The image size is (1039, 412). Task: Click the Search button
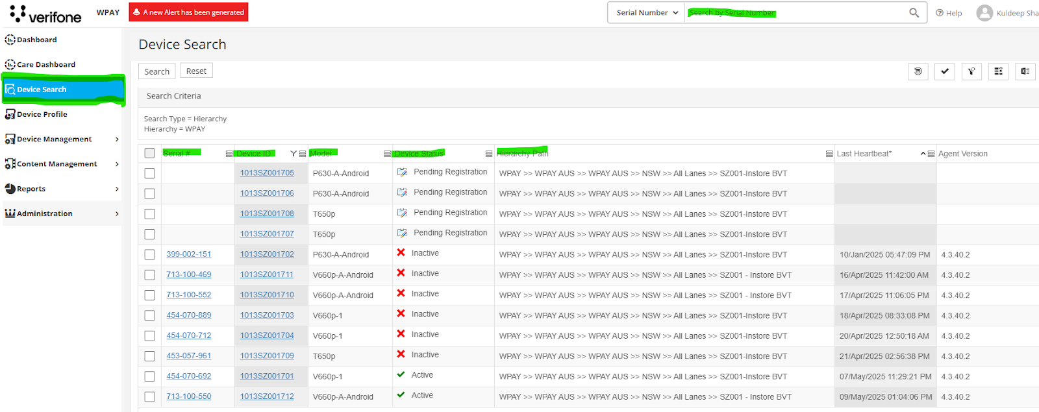coord(156,71)
